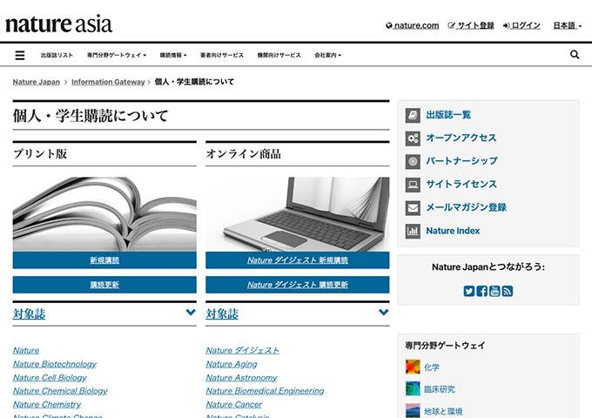The width and height of the screenshot is (592, 418).
Task: Open 著者向けサービス menu item
Action: click(222, 55)
